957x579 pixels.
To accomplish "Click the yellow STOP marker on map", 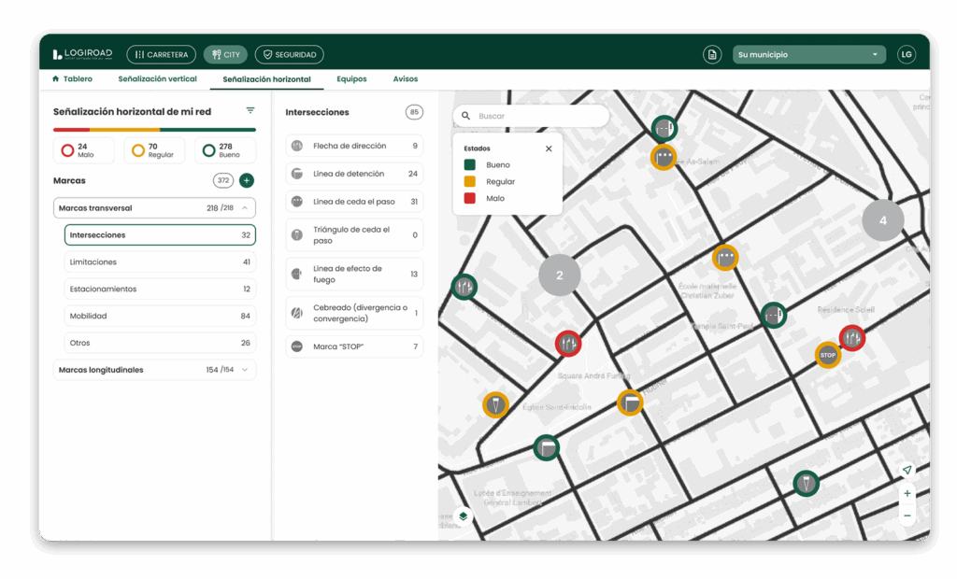I will pyautogui.click(x=827, y=355).
